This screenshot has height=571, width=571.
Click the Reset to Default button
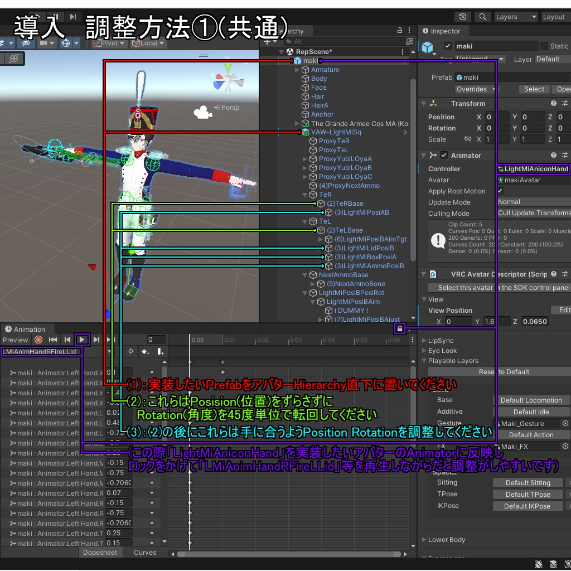500,372
